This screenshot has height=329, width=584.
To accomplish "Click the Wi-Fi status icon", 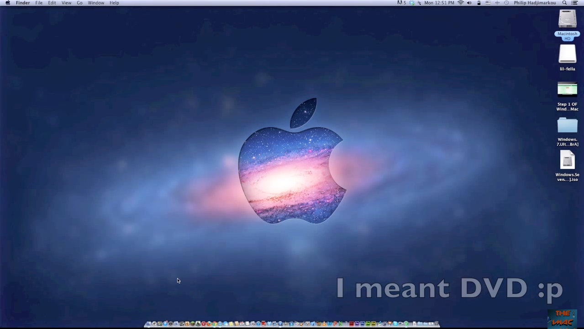I will (461, 3).
